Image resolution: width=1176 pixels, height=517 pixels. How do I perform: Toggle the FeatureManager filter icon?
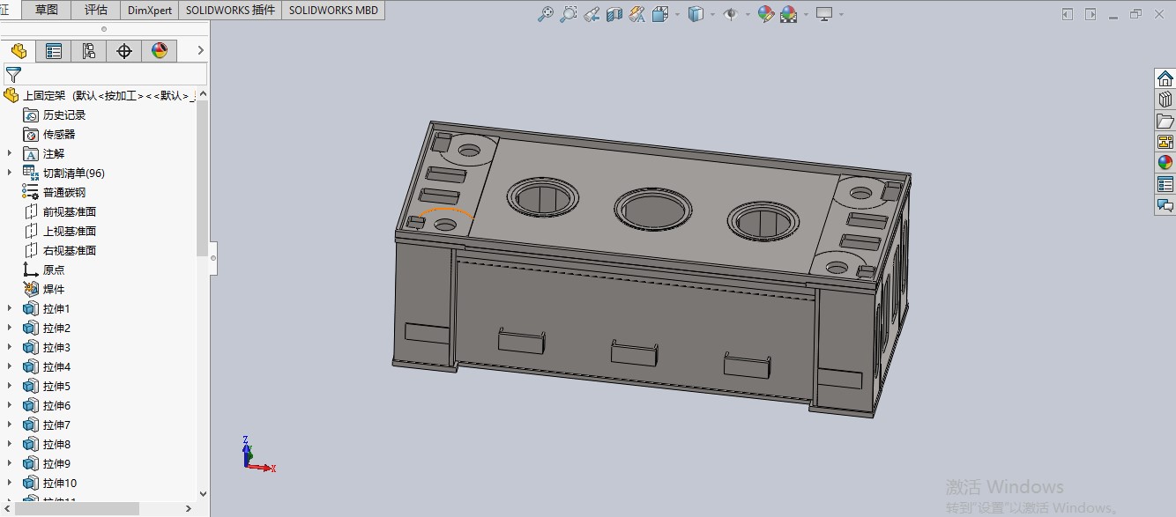(x=14, y=74)
